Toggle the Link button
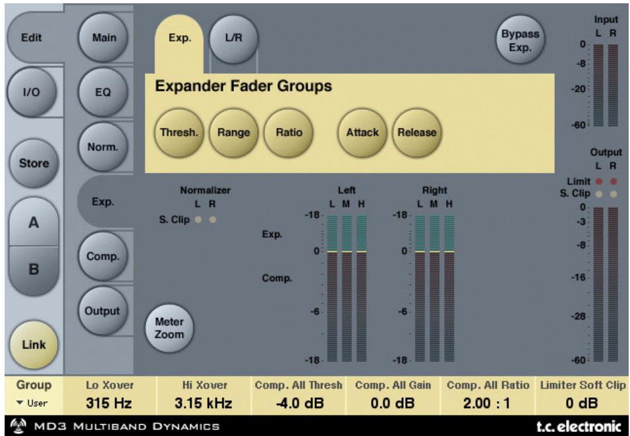 [x=34, y=344]
